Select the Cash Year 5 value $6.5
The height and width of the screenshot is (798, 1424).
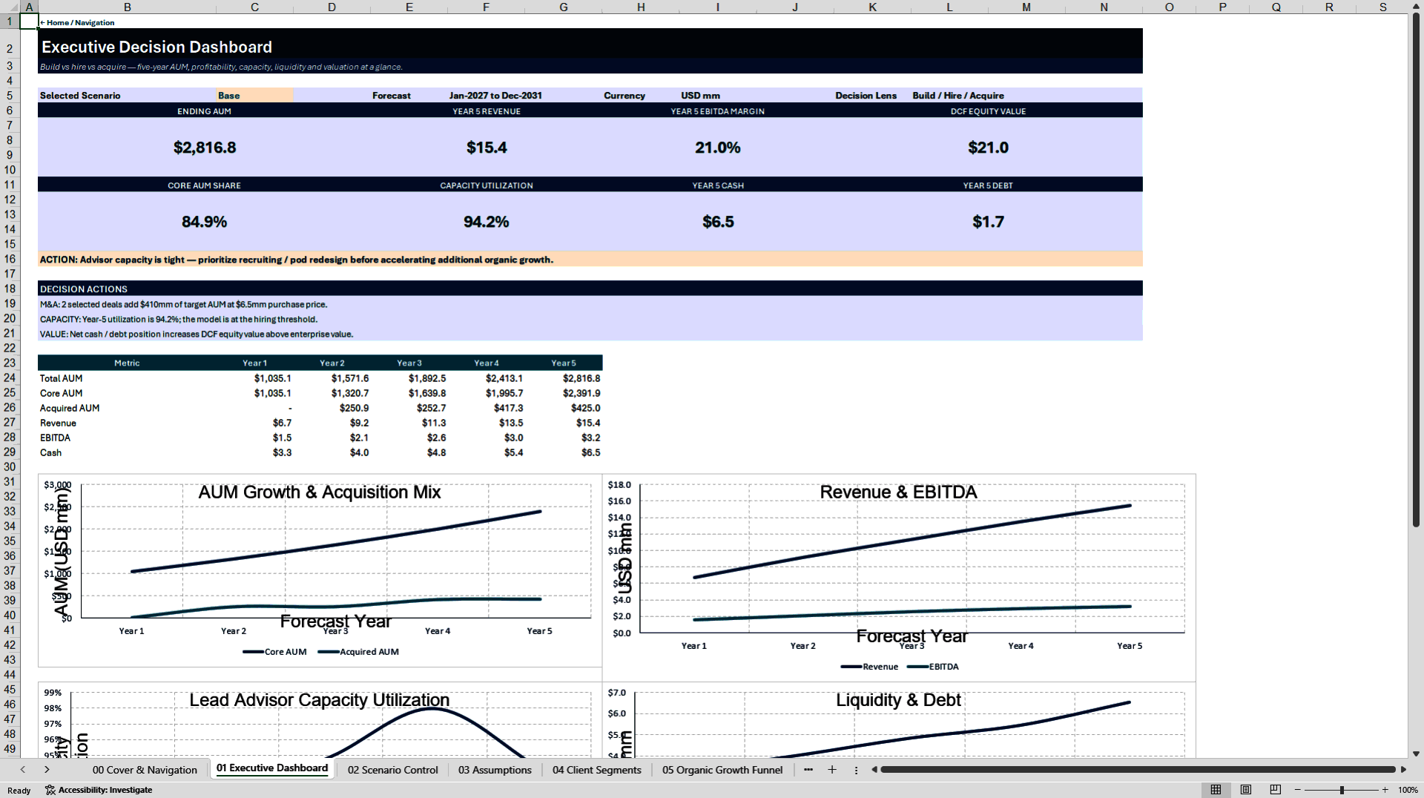(564, 452)
